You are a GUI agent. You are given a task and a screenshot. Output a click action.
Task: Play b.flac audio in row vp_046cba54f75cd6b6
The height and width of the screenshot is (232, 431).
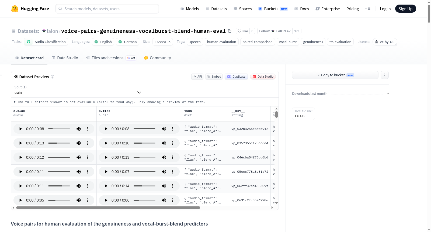click(106, 157)
